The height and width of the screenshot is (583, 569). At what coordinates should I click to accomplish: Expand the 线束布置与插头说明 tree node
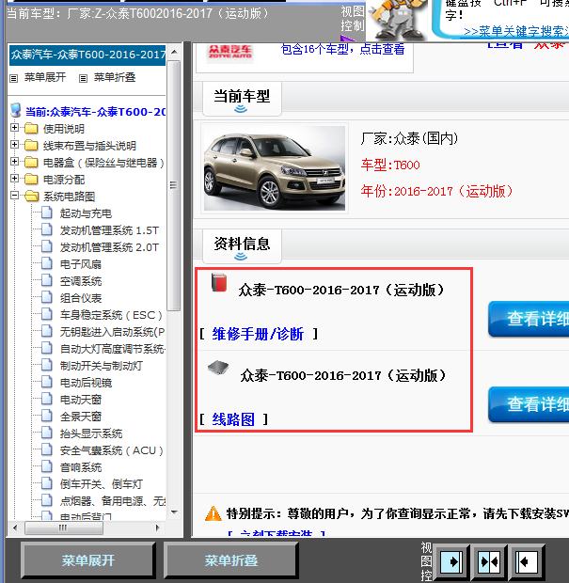14,144
